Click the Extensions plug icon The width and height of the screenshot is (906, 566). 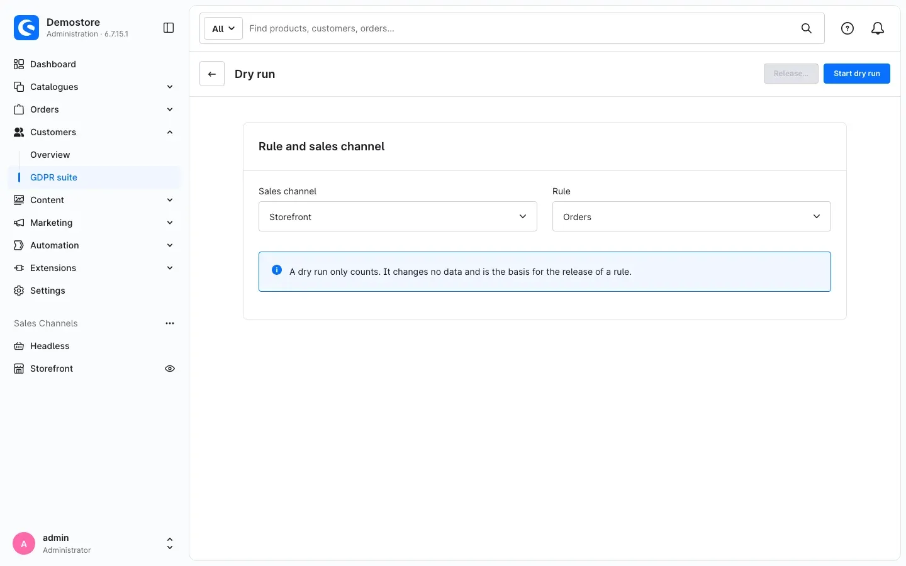pyautogui.click(x=19, y=268)
